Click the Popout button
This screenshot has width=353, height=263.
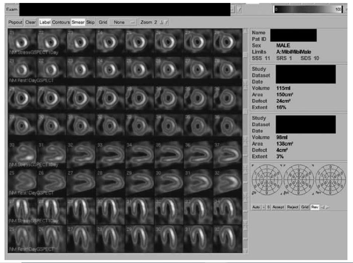click(x=16, y=22)
